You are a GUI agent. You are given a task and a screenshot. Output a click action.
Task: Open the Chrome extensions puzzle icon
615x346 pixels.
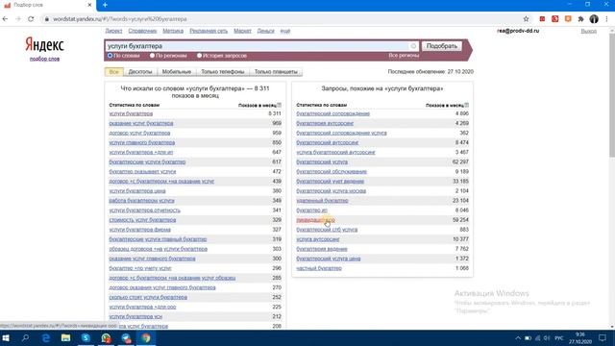click(580, 19)
